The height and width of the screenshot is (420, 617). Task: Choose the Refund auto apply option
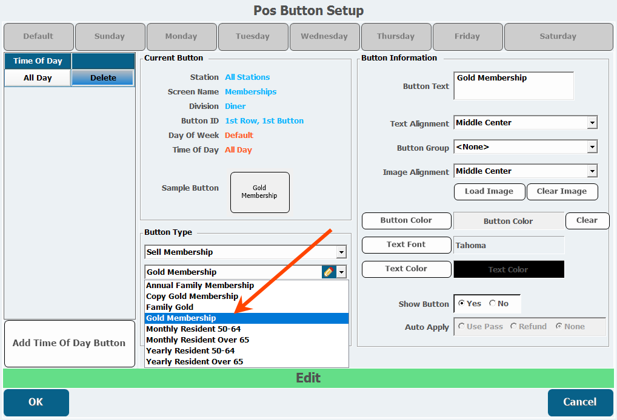click(x=513, y=326)
